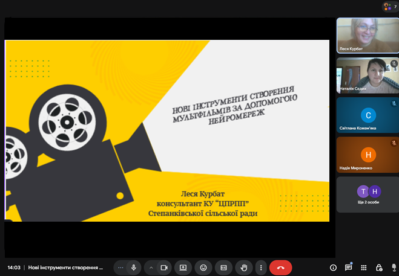Image resolution: width=399 pixels, height=276 pixels.
Task: Start presenting your screen
Action: coord(183,267)
